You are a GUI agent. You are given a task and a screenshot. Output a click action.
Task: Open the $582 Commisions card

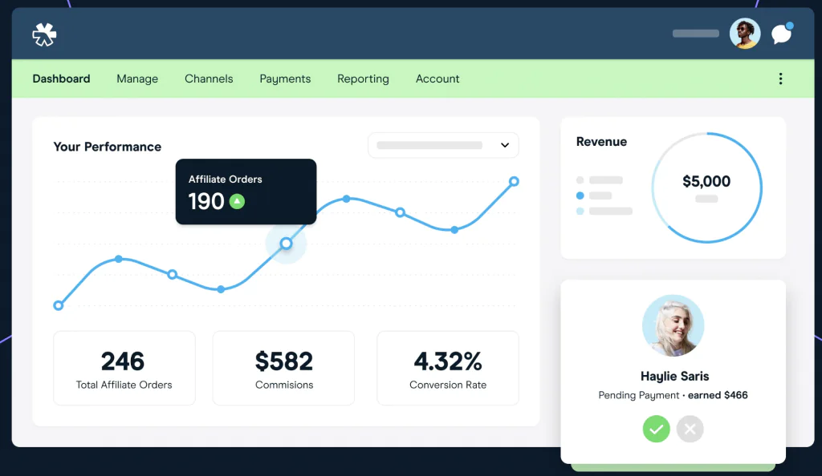click(283, 368)
